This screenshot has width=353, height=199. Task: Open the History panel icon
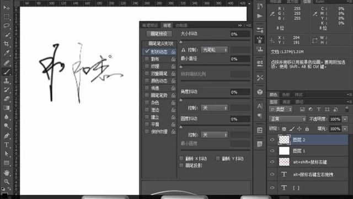(260, 6)
